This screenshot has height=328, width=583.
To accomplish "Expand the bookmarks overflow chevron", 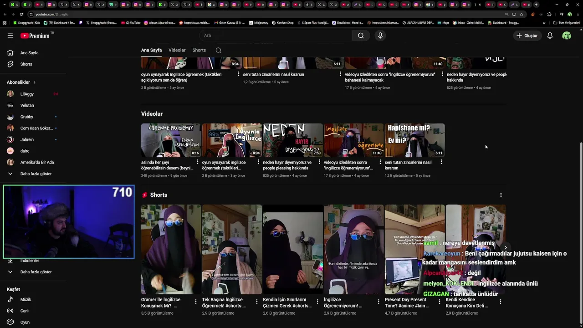I will coord(544,22).
